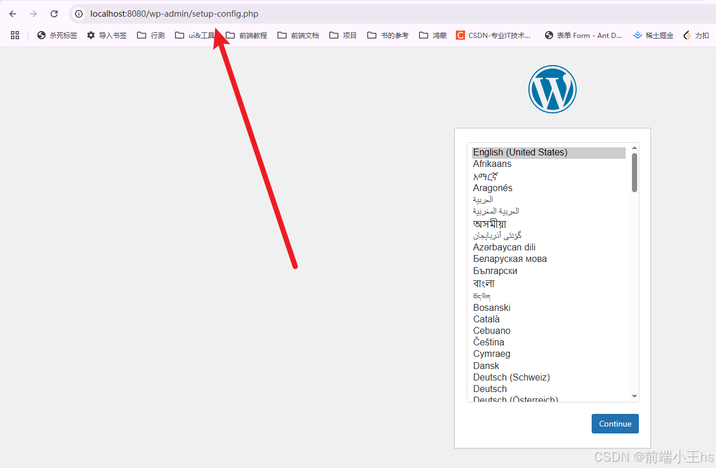Open the apps grid icon in bookmarks bar

pyautogui.click(x=15, y=35)
